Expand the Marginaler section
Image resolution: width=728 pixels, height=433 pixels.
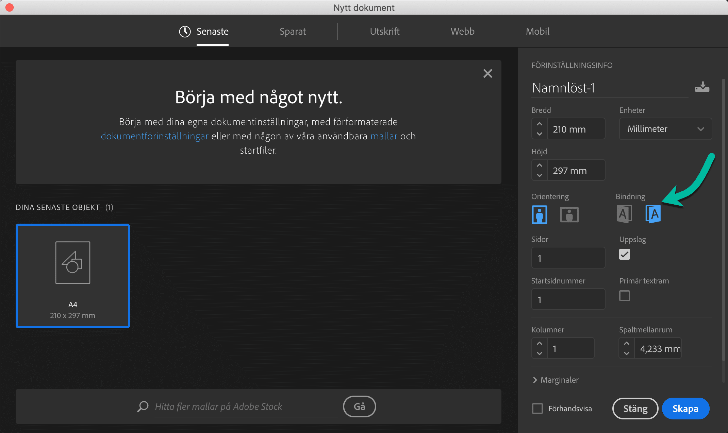click(556, 380)
